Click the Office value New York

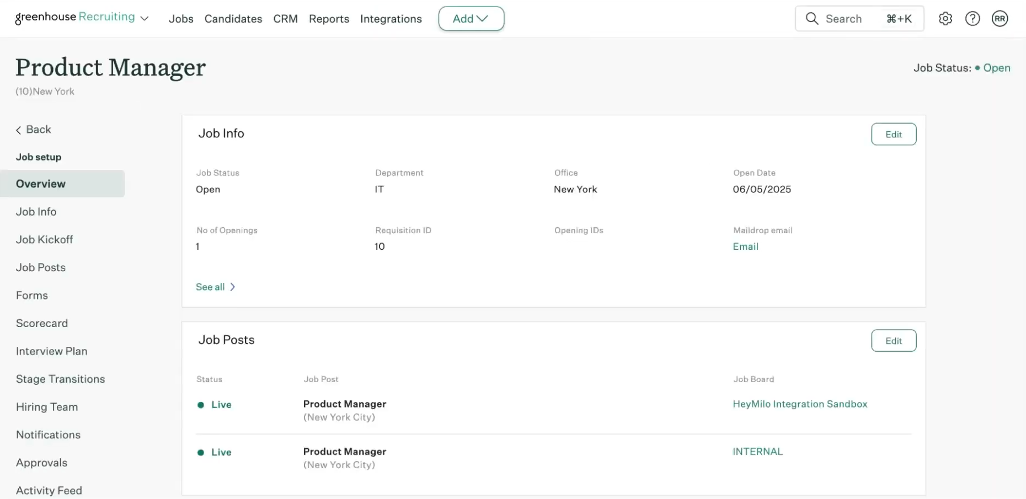pyautogui.click(x=575, y=189)
